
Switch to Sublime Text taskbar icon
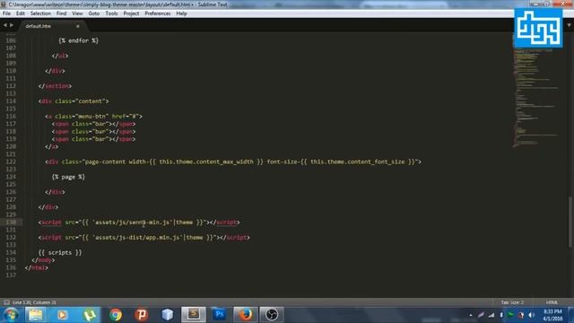(194, 315)
